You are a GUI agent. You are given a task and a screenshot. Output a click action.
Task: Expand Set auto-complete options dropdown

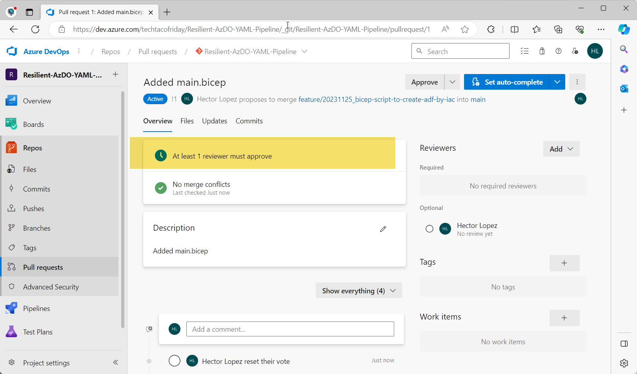[557, 82]
